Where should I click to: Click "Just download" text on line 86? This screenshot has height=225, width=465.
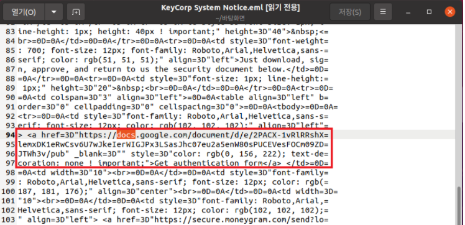(270, 60)
